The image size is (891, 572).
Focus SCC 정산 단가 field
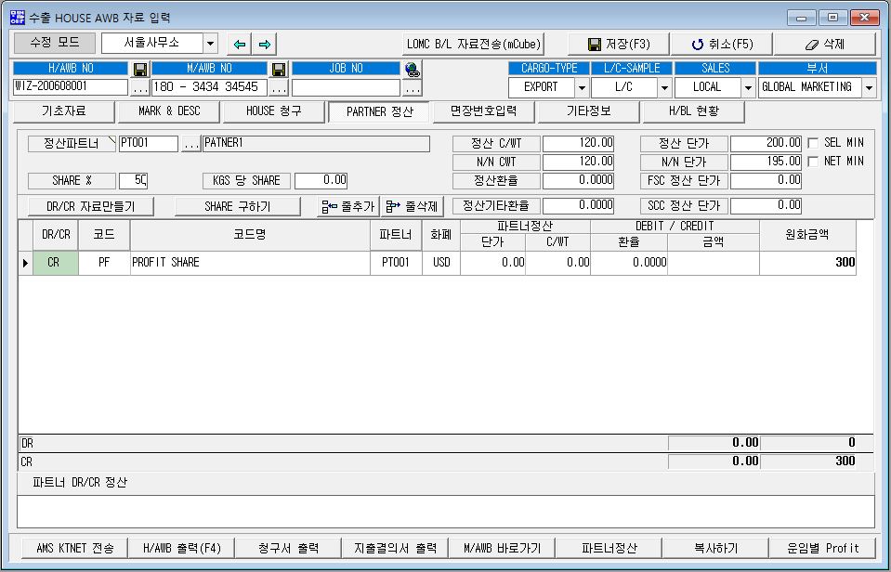[x=766, y=205]
